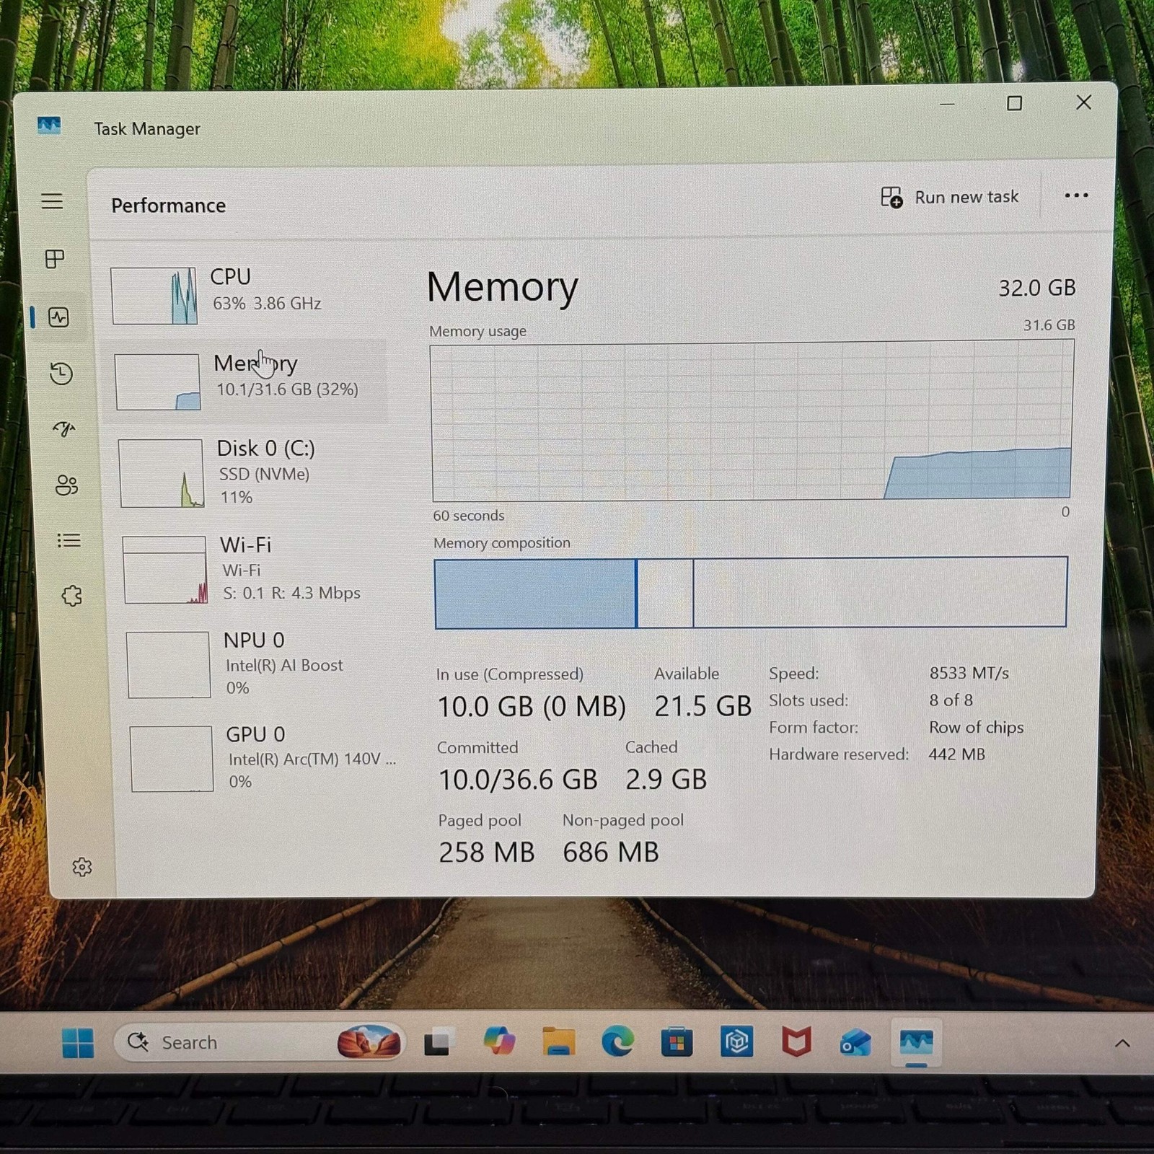Image resolution: width=1154 pixels, height=1154 pixels.
Task: Click the Wi-Fi mini graph thumbnail
Action: (x=165, y=570)
